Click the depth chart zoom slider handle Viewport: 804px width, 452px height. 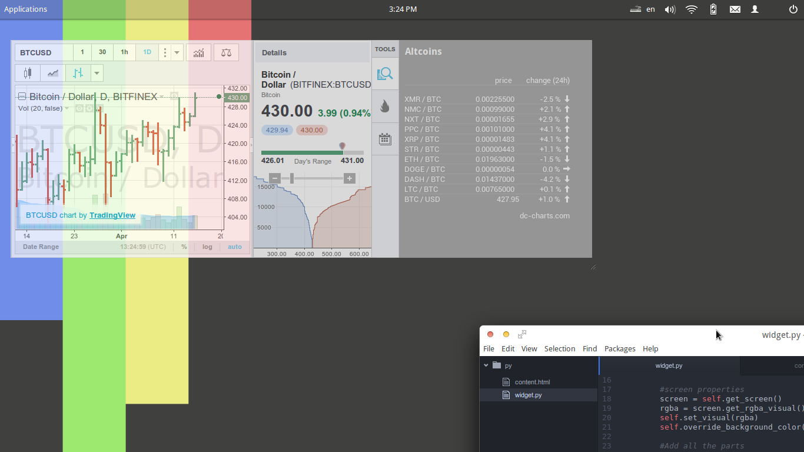(291, 178)
